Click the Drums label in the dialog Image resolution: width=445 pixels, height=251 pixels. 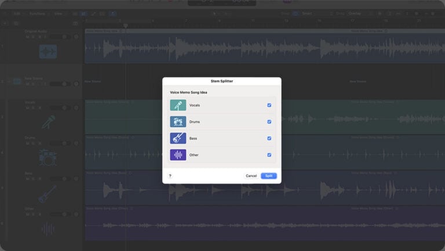click(195, 122)
